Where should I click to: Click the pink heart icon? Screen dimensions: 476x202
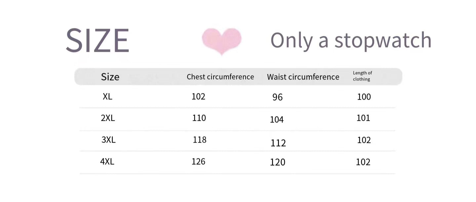pos(221,41)
